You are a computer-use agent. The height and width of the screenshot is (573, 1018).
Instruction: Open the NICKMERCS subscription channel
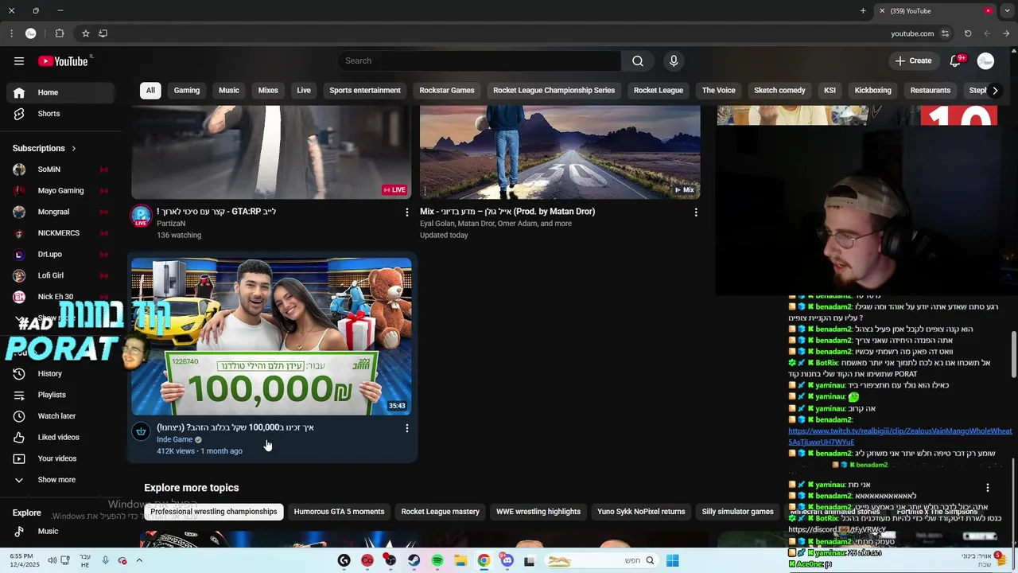click(60, 233)
